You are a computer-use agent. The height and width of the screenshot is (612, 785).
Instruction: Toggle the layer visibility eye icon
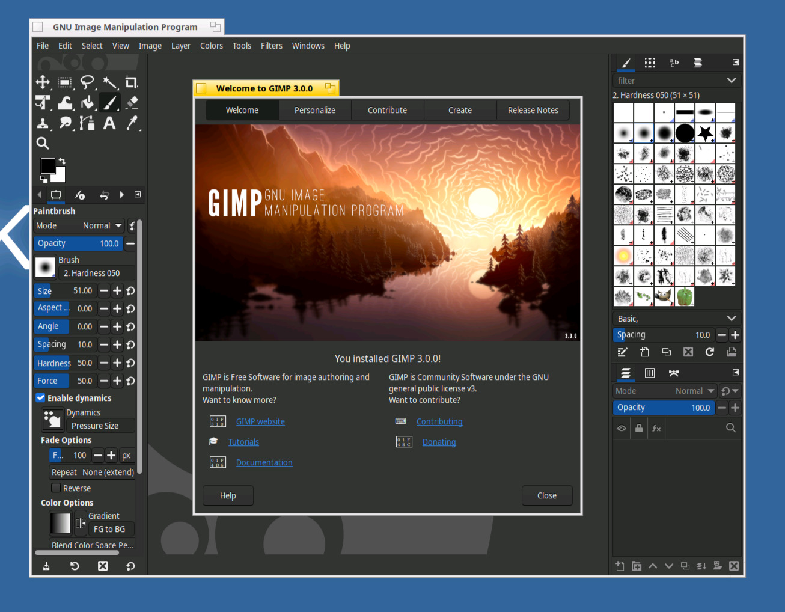(x=622, y=428)
